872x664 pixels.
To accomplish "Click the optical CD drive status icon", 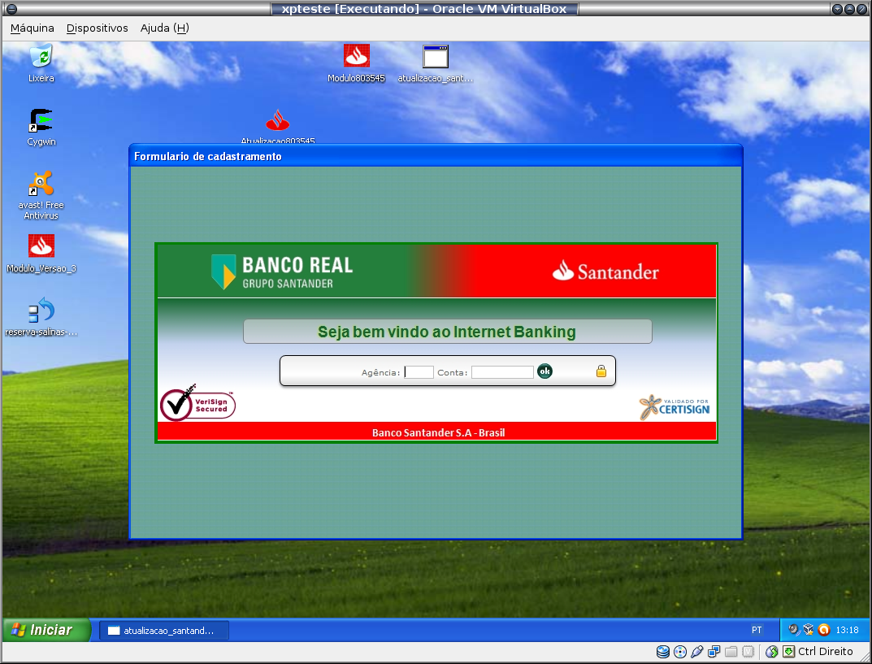I will pos(680,652).
